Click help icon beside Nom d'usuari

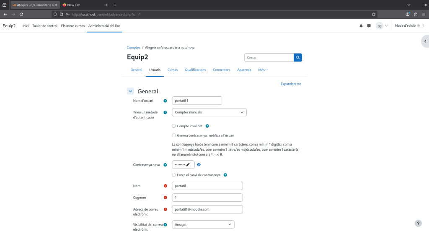[x=165, y=101]
